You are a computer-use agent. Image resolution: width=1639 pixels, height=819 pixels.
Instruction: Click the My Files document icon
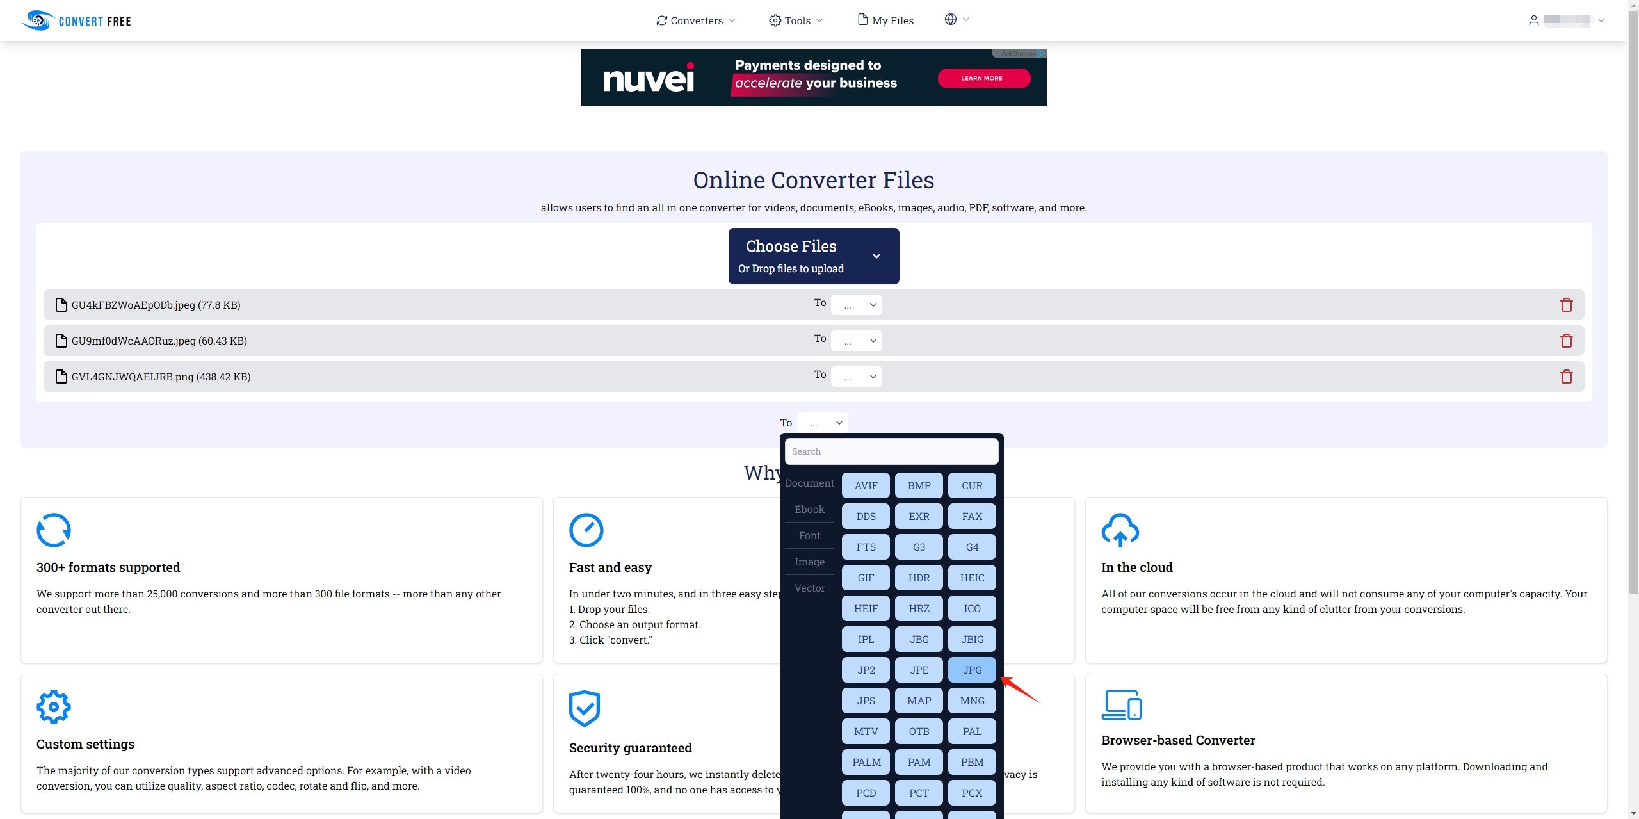(x=864, y=20)
